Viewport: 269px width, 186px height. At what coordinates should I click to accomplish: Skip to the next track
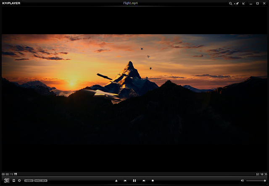point(144,181)
